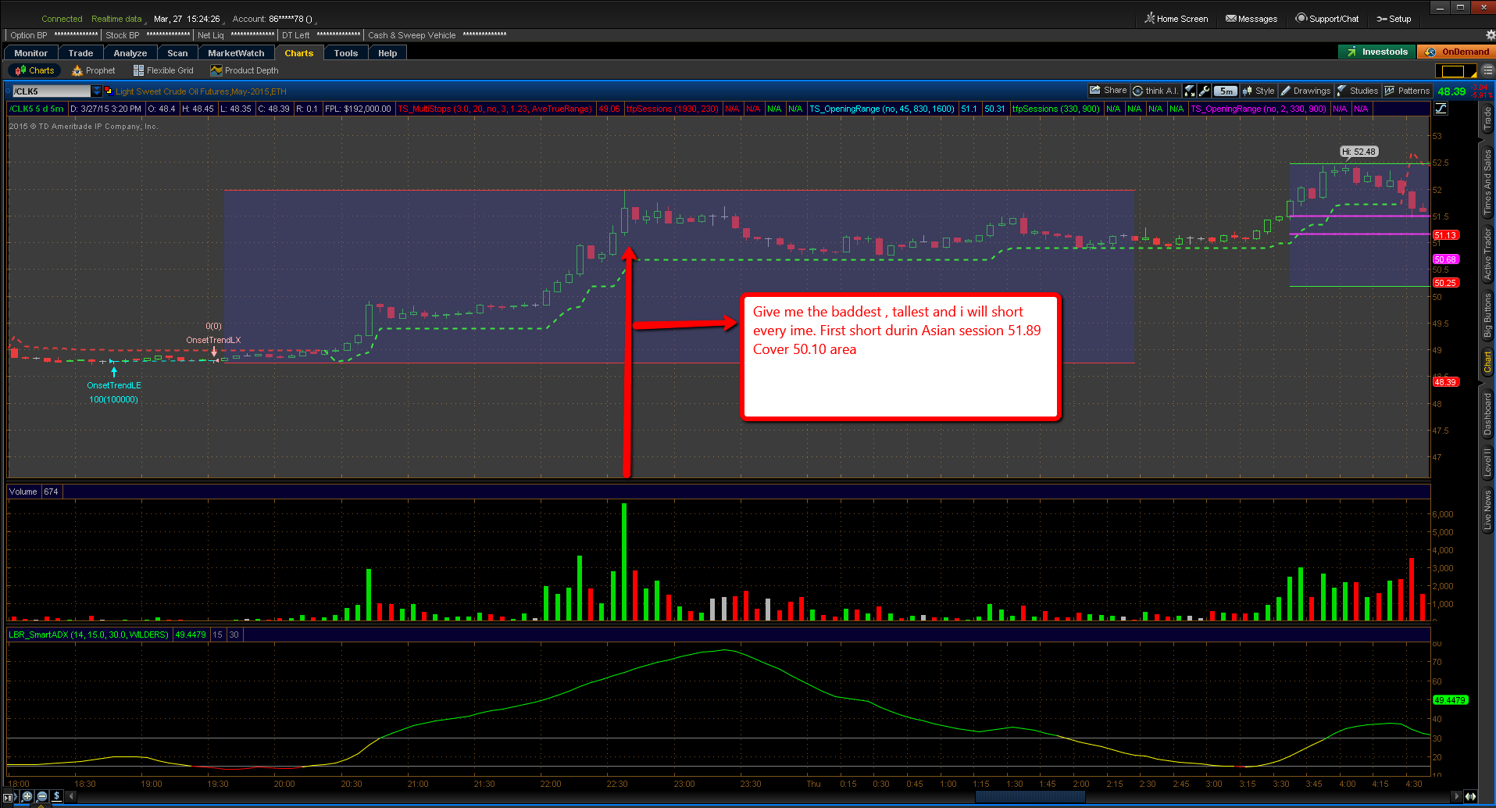Viewport: 1496px width, 808px height.
Task: Open Level II side tab
Action: tap(1487, 462)
